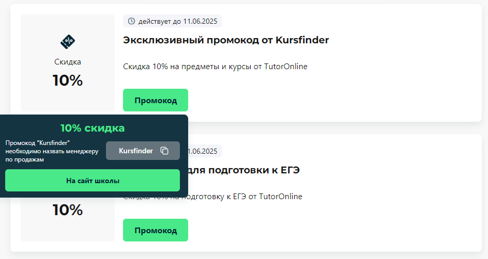Click the percent discount tag icon
The height and width of the screenshot is (259, 488).
point(68,42)
